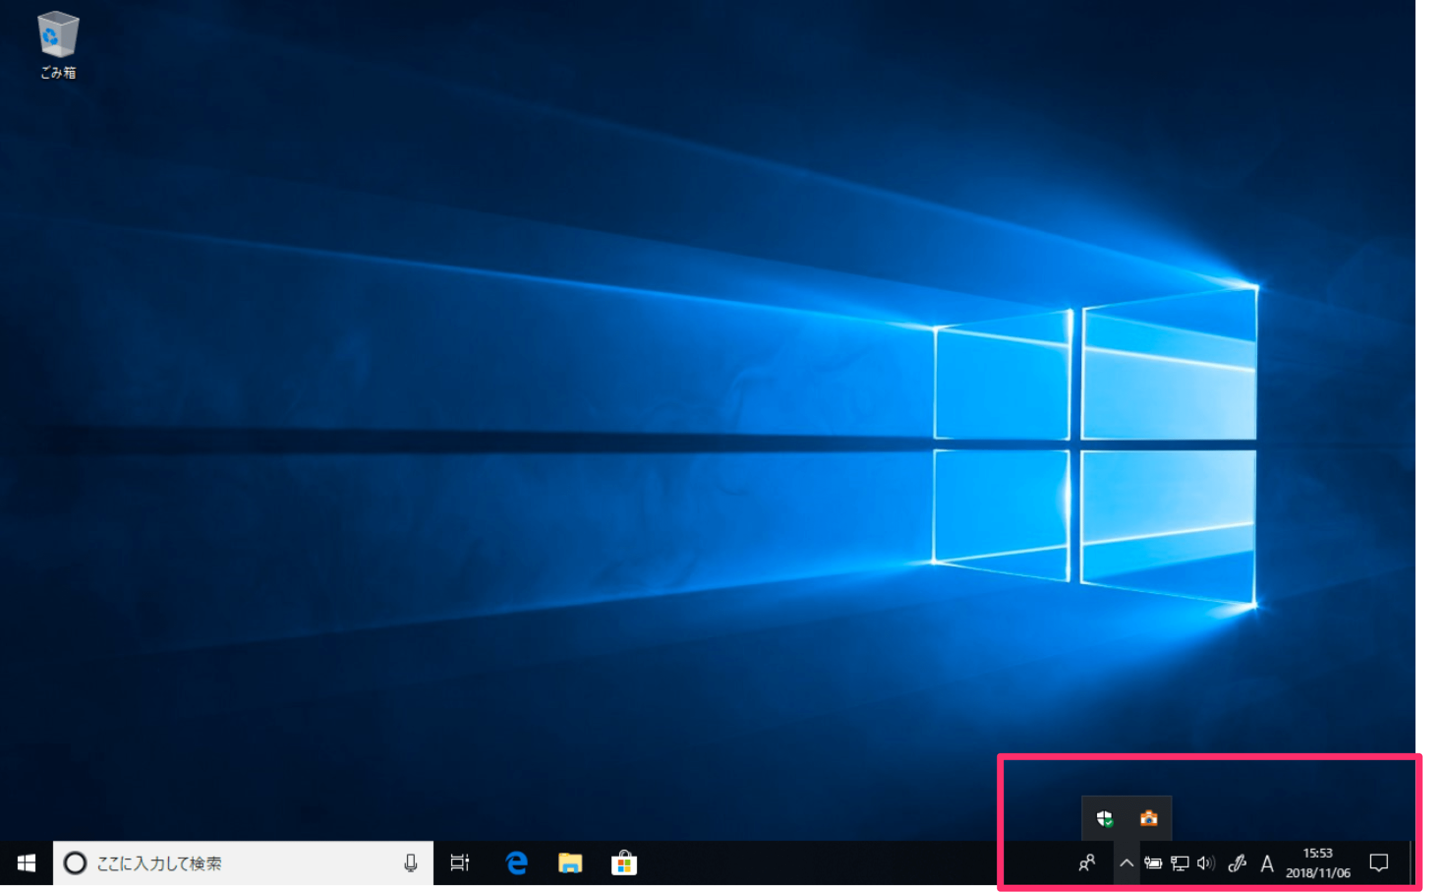
Task: Open Windows Ink Workspace pen icon
Action: (1237, 863)
